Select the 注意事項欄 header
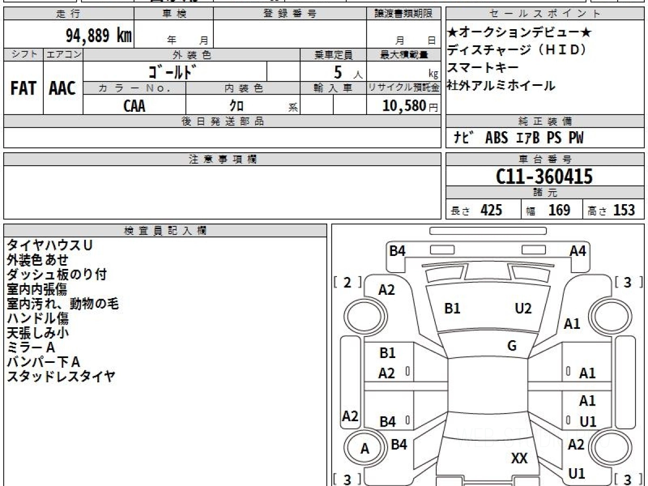 tap(222, 159)
